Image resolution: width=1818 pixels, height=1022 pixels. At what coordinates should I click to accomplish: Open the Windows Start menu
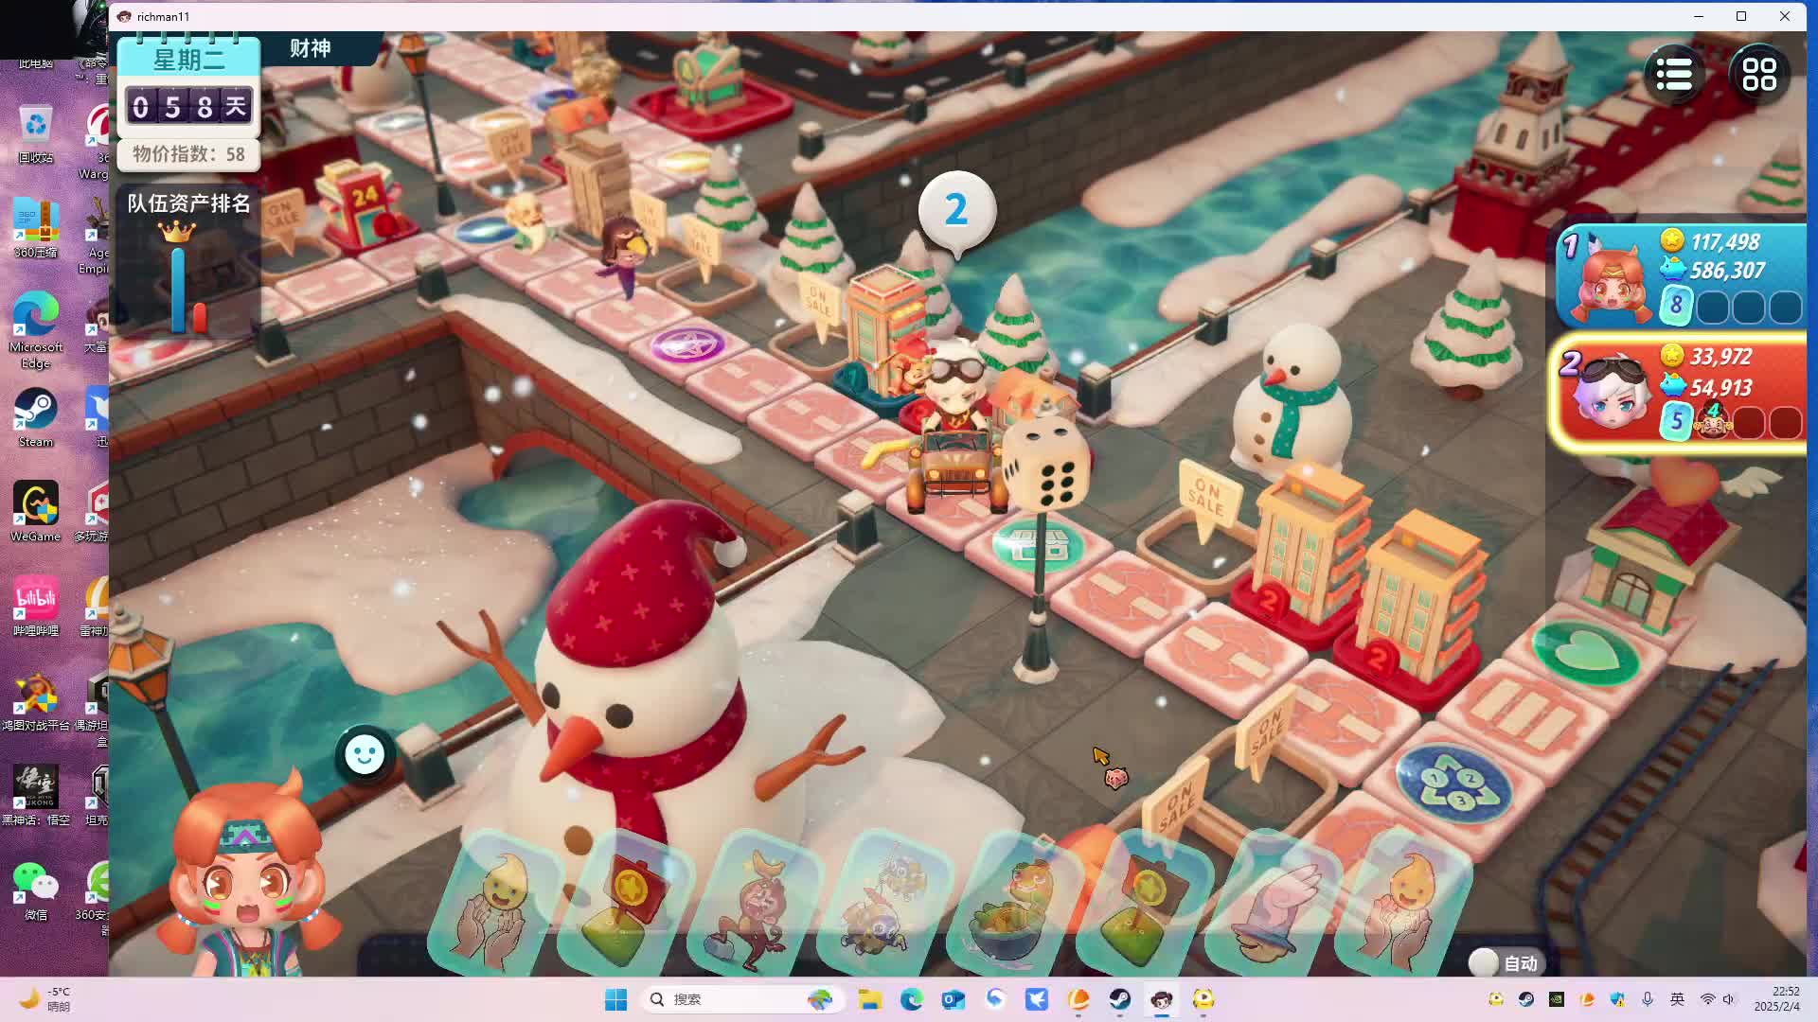615,999
